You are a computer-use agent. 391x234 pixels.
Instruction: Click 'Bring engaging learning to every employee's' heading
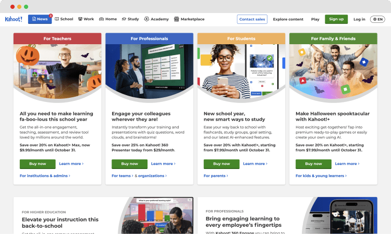click(243, 222)
